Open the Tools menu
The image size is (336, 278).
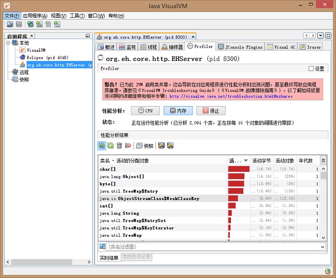77,16
